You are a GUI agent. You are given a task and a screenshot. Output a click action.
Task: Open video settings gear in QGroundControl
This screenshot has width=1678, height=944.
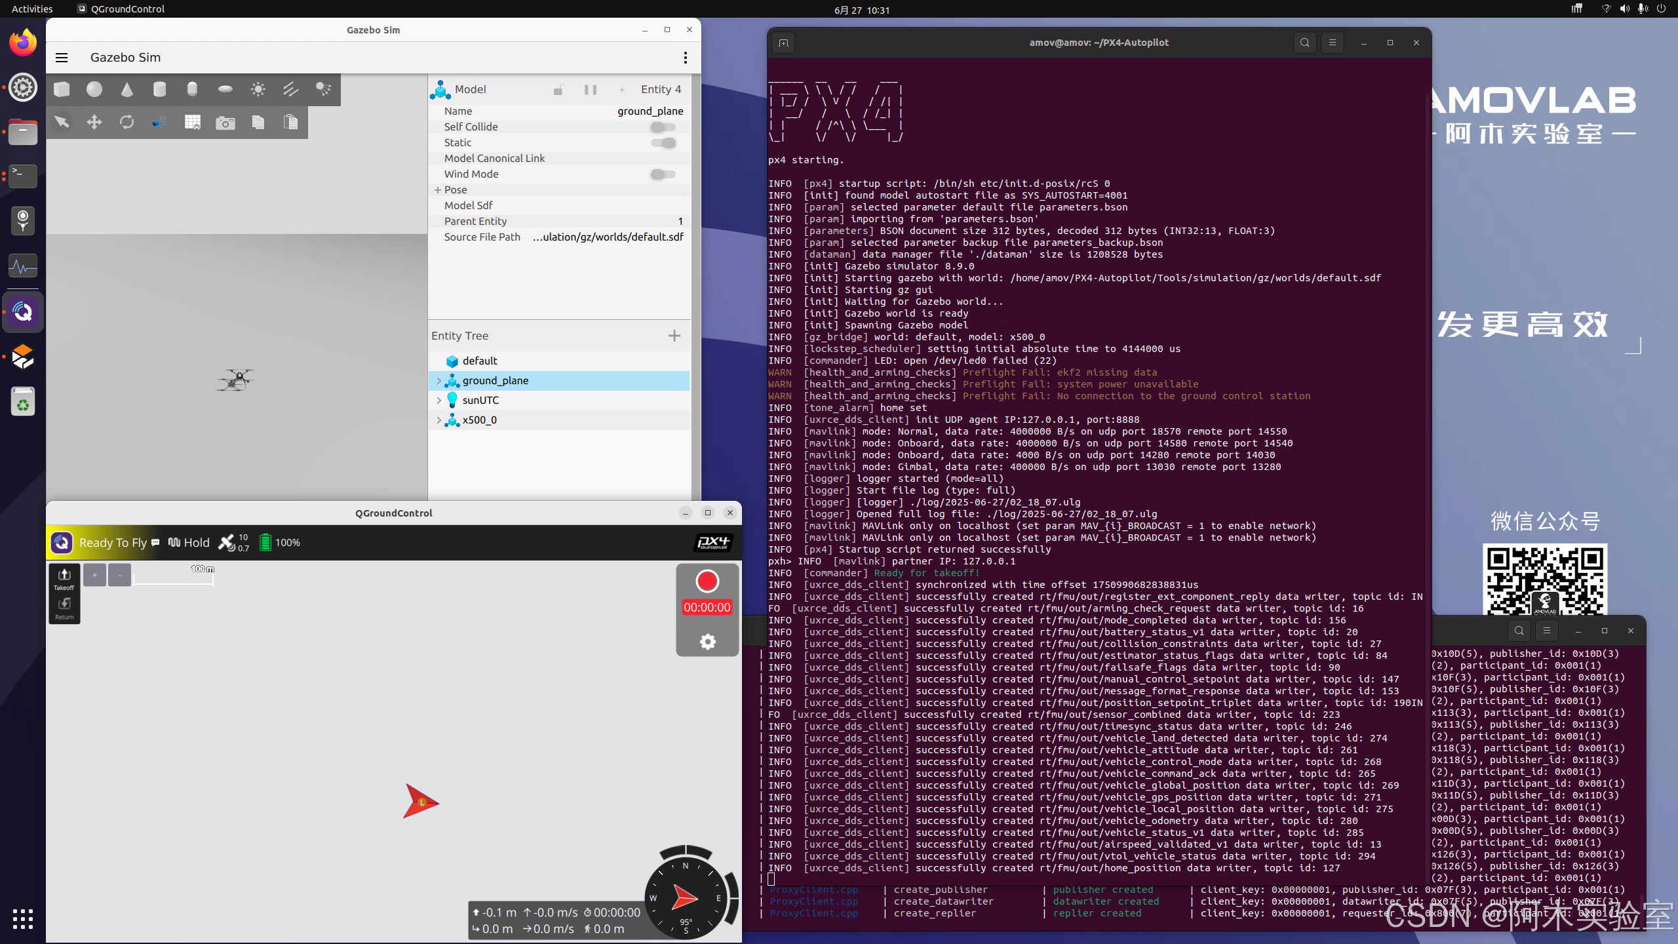pyautogui.click(x=707, y=642)
